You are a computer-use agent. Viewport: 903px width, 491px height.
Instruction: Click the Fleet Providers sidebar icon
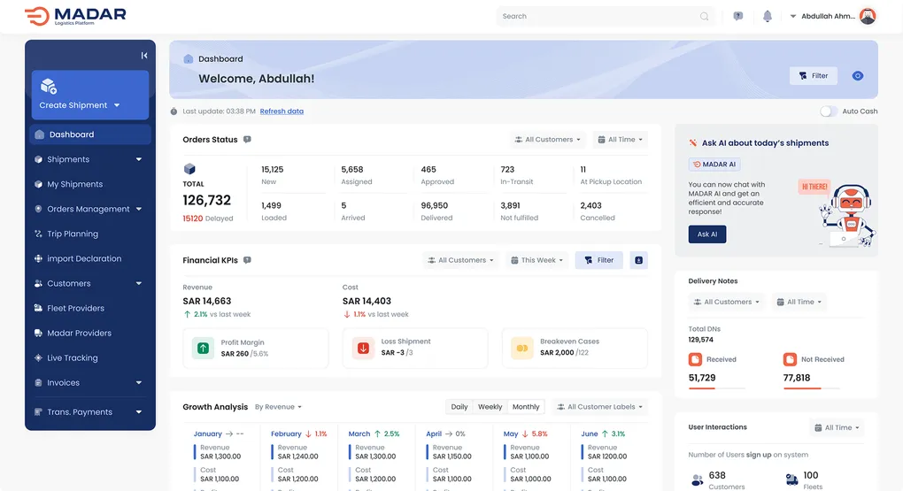(38, 309)
